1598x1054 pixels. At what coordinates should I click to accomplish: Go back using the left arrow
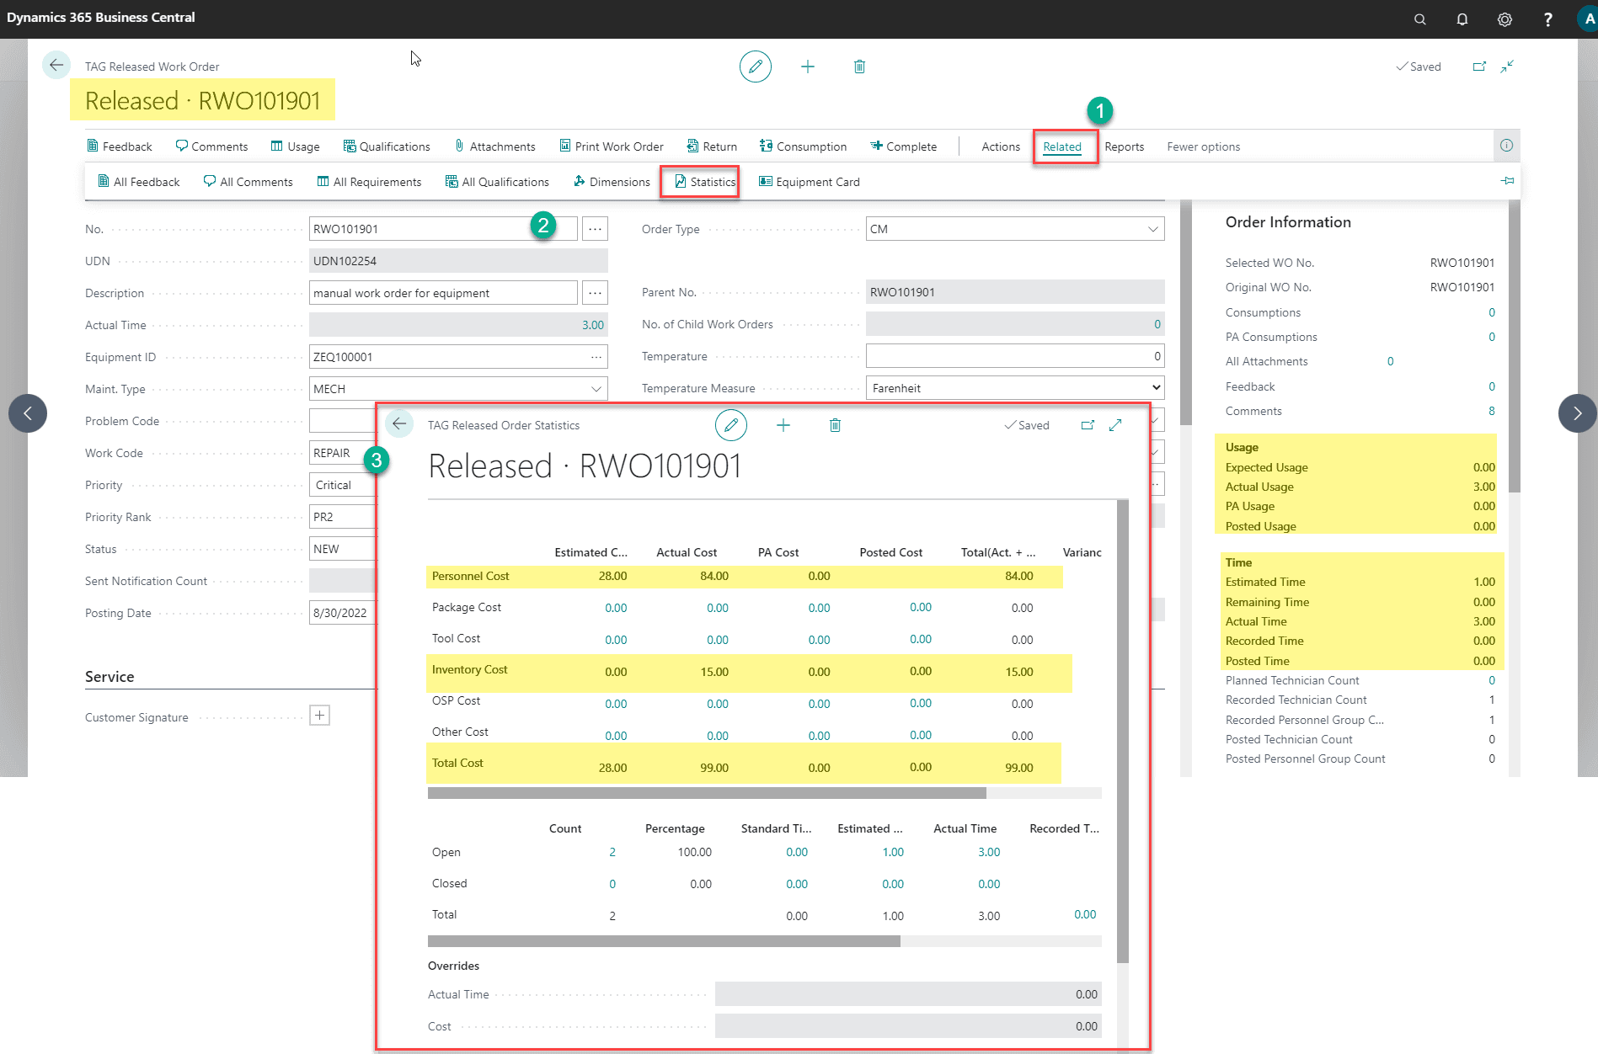[56, 65]
